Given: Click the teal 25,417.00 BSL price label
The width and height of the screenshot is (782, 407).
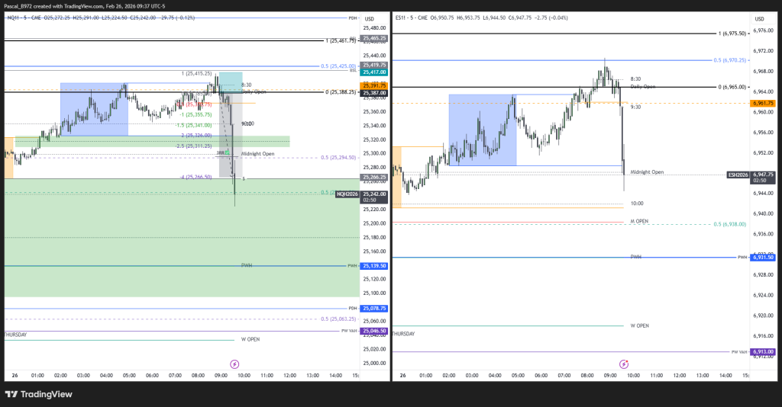Looking at the screenshot, I should [x=375, y=72].
